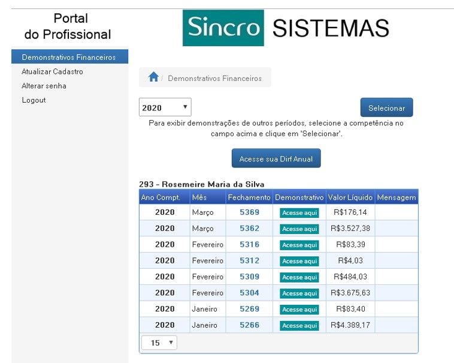
Task: Open the rows-per-page dropdown showing 15
Action: 159,343
